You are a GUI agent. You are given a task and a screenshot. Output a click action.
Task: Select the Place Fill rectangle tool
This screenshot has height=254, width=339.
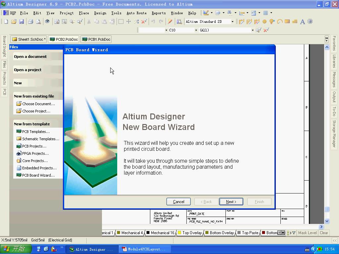click(x=287, y=21)
